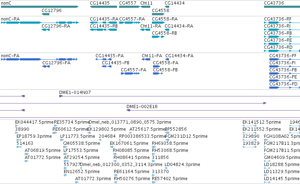Select protein CG43736-PE label

tap(283, 77)
